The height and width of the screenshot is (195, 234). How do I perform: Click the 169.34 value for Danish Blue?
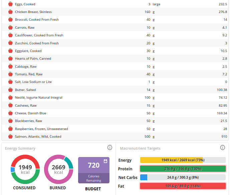pyautogui.click(x=222, y=113)
